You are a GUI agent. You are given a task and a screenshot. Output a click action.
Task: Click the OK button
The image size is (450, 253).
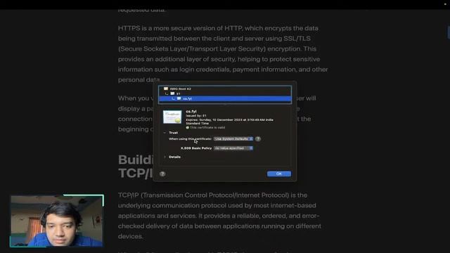pos(279,174)
